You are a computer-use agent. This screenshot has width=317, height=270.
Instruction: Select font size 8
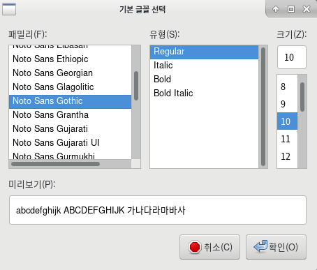(x=287, y=87)
